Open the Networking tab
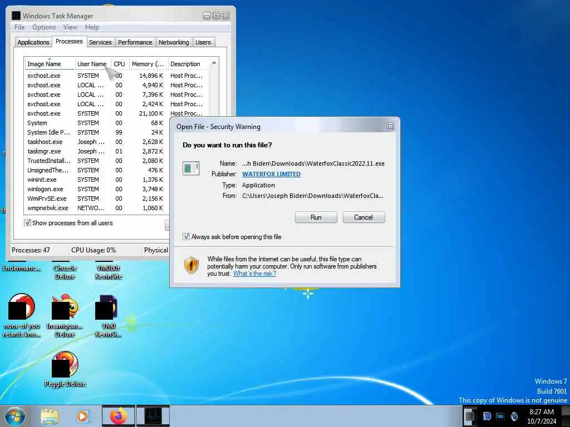570x427 pixels. coord(174,42)
